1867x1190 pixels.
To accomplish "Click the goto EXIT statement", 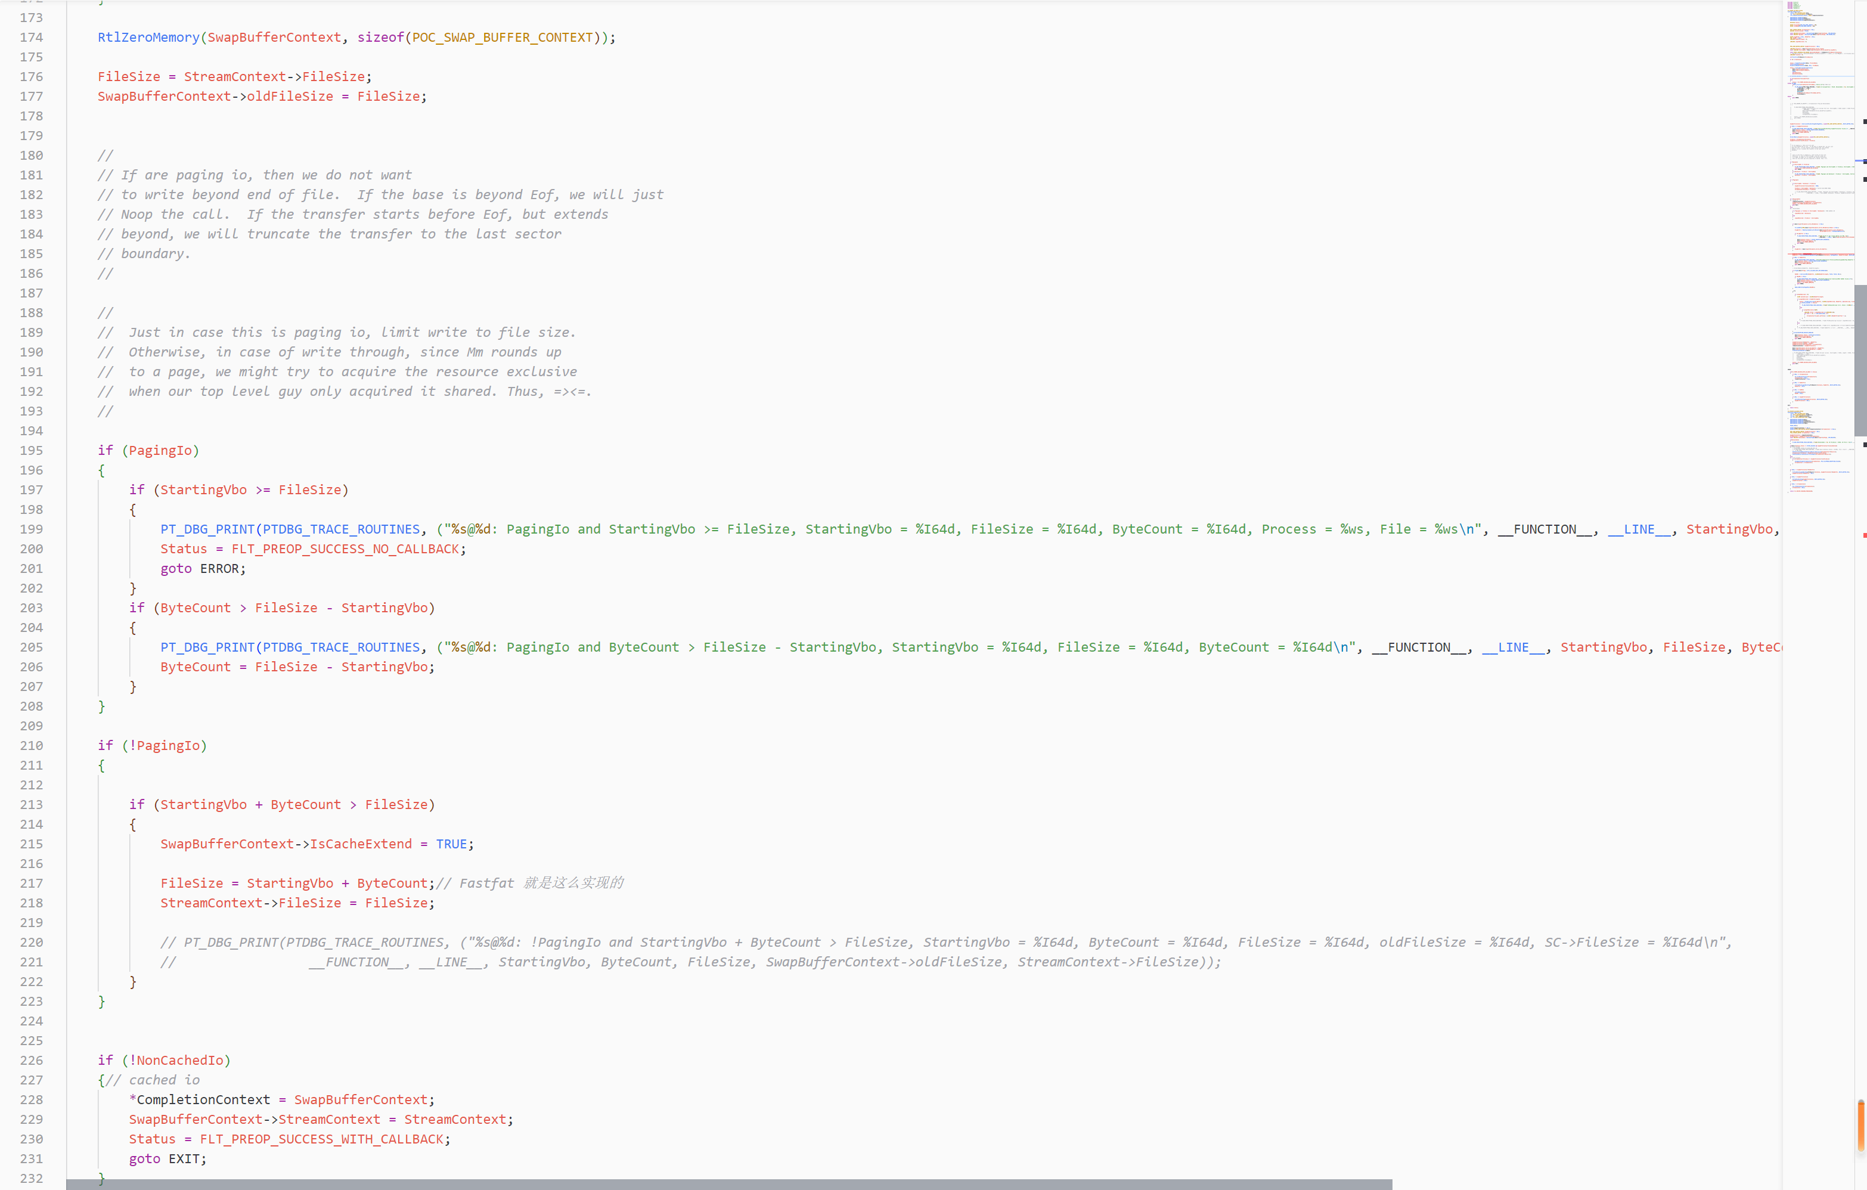I will pos(167,1158).
